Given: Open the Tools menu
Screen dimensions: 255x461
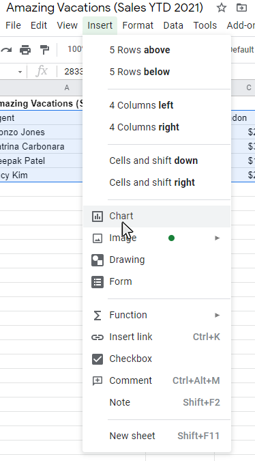Looking at the screenshot, I should 205,25.
